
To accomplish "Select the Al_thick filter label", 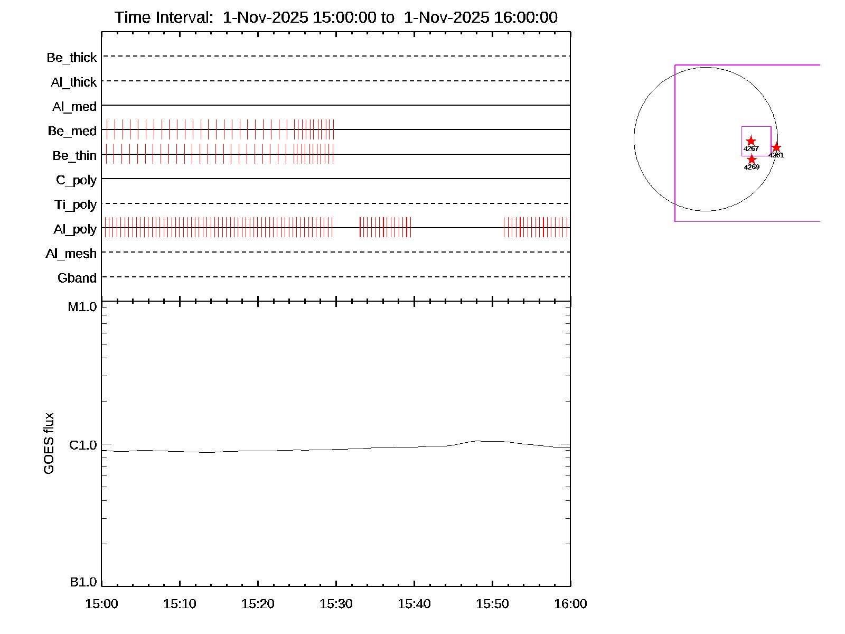I will 74,82.
